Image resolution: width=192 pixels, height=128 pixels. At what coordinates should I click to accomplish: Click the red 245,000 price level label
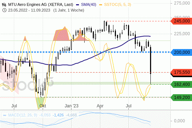pyautogui.click(x=181, y=21)
